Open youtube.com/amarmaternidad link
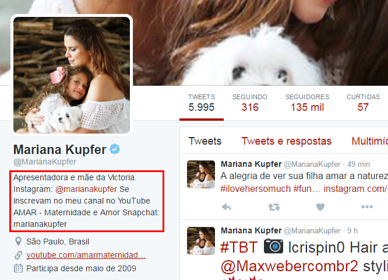The height and width of the screenshot is (280, 388). [86, 255]
